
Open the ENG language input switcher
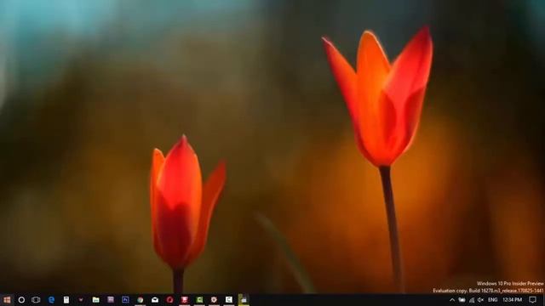click(492, 300)
